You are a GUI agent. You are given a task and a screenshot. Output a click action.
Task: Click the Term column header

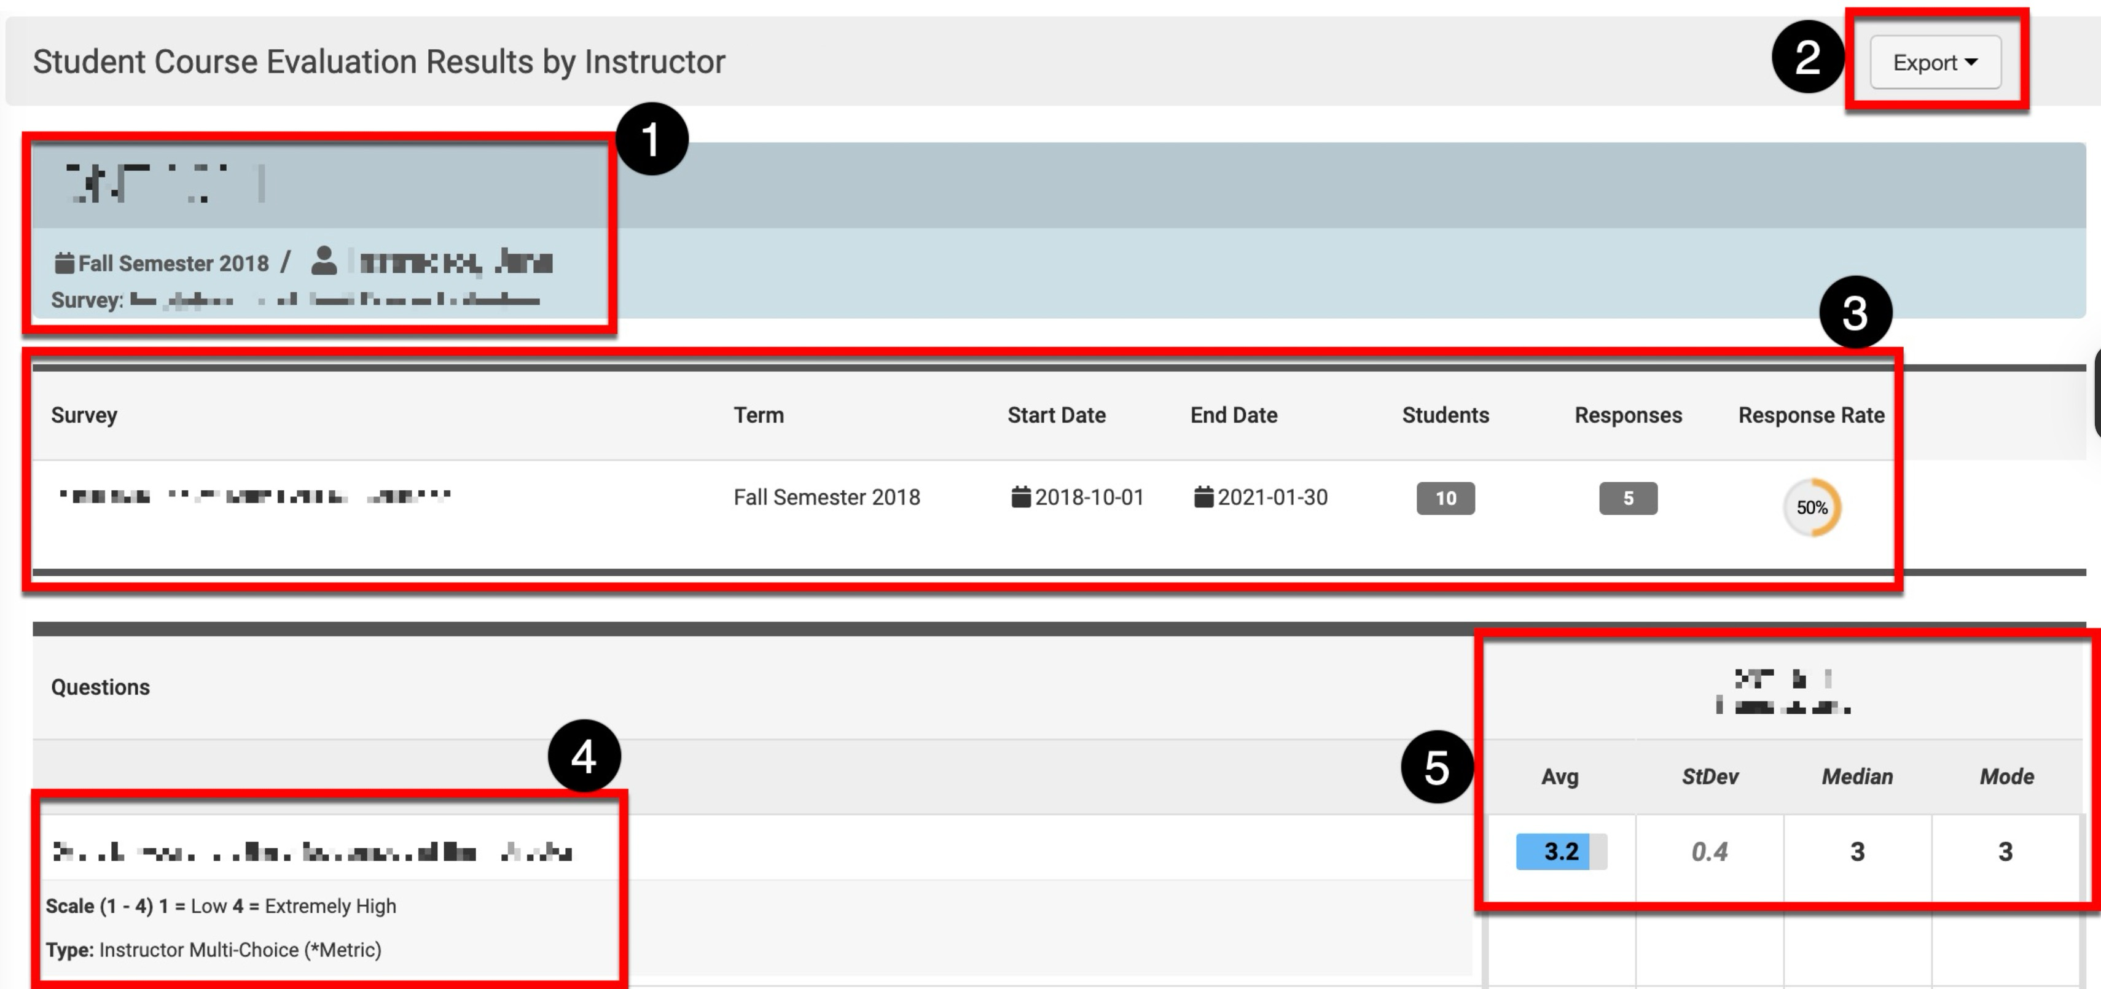(759, 415)
